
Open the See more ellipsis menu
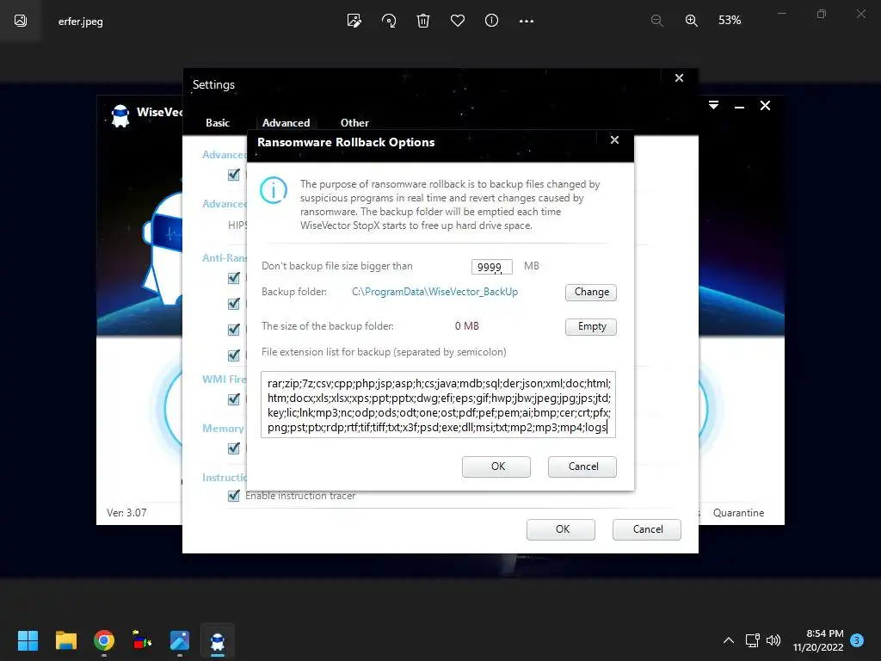tap(527, 22)
